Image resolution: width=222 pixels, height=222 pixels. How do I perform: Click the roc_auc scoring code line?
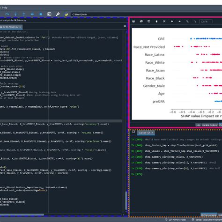52,133
